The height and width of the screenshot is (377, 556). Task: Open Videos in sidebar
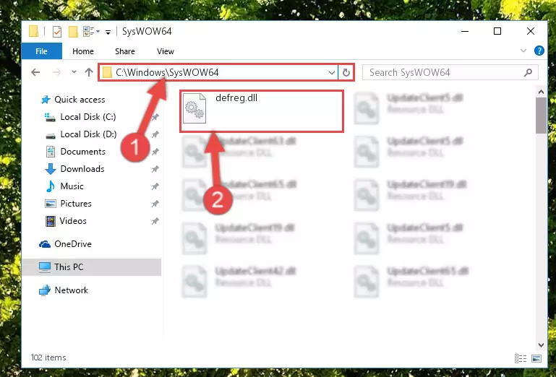(73, 221)
